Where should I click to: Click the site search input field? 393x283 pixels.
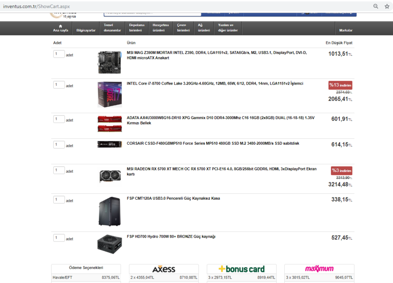tap(152, 14)
